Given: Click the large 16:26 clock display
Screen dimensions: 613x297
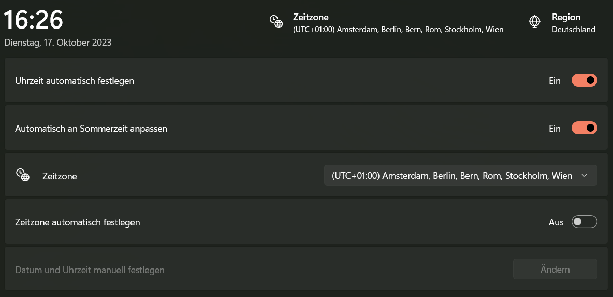Looking at the screenshot, I should coord(34,21).
